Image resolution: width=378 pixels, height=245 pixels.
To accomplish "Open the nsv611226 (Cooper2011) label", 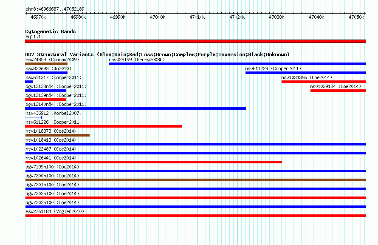I will point(54,122).
